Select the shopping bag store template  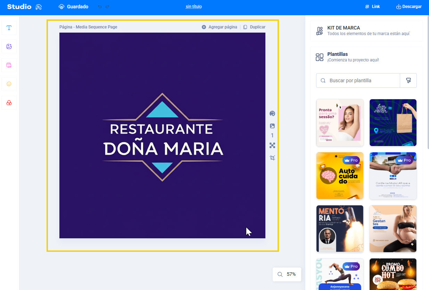(x=393, y=123)
